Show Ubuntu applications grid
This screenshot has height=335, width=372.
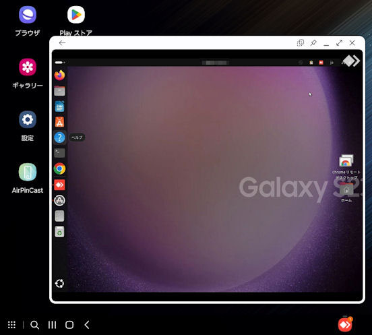click(59, 284)
